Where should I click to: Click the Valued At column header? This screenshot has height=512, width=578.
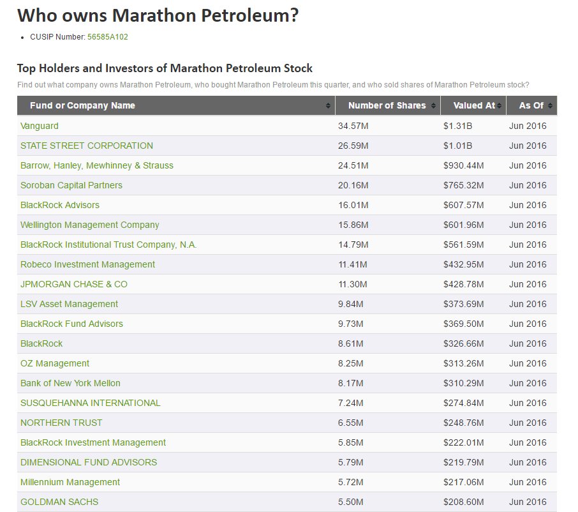(473, 106)
